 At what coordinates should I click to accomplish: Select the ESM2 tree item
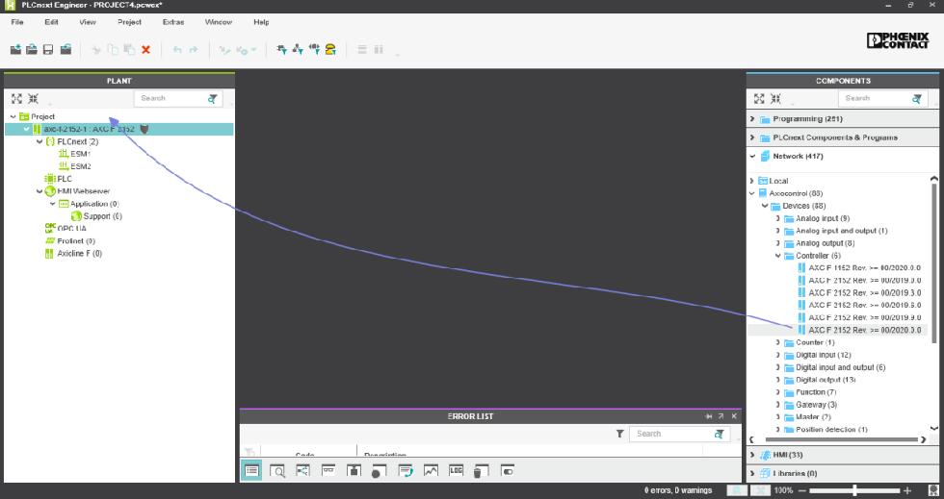(81, 166)
